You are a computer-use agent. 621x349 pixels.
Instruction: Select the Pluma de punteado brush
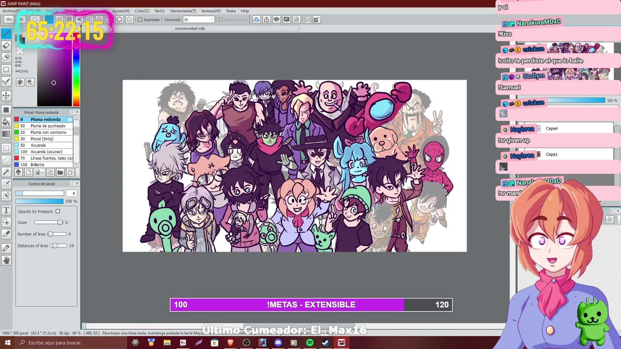coord(44,126)
